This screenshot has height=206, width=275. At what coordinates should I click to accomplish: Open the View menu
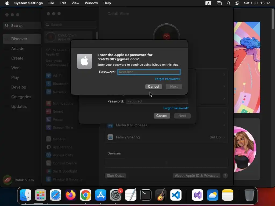(x=75, y=3)
